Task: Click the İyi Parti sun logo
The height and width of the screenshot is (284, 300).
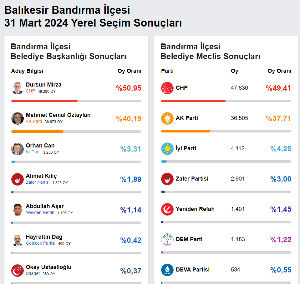Action: 167,149
